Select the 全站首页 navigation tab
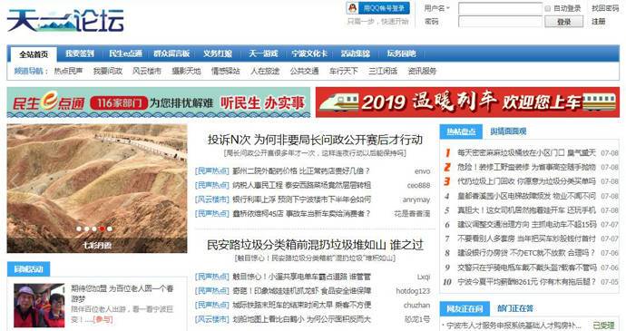The width and height of the screenshot is (626, 331). [34, 54]
